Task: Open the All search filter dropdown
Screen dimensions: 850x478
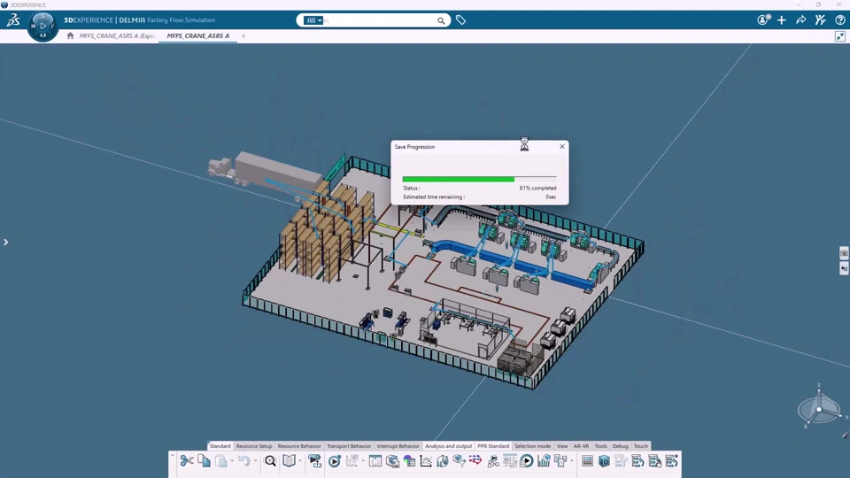Action: [313, 20]
